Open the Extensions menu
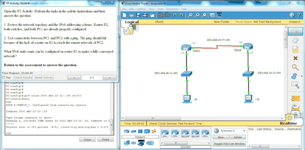Viewport: 305px width, 150px height. pos(172,9)
